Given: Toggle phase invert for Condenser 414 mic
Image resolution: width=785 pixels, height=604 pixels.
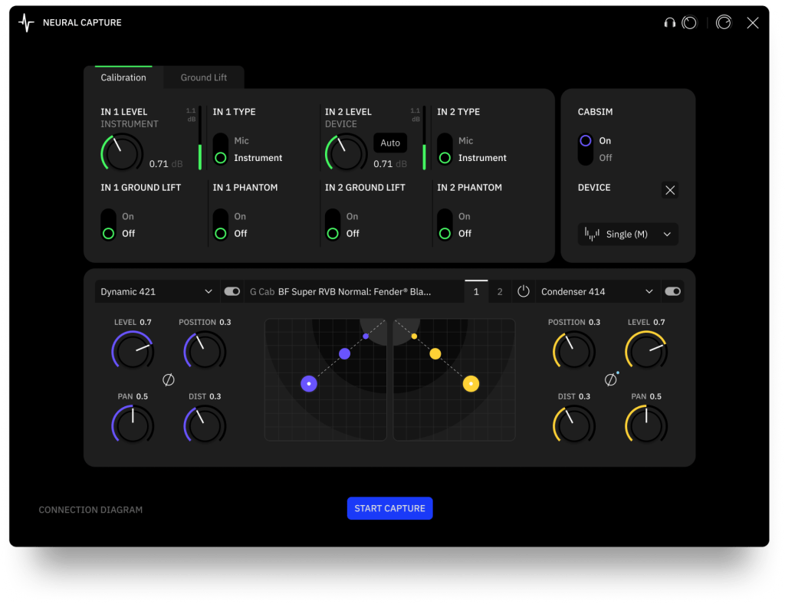Looking at the screenshot, I should point(610,379).
